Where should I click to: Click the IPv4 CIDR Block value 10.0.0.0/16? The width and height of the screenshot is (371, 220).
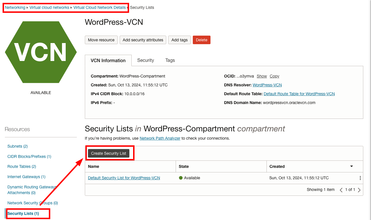134,94
